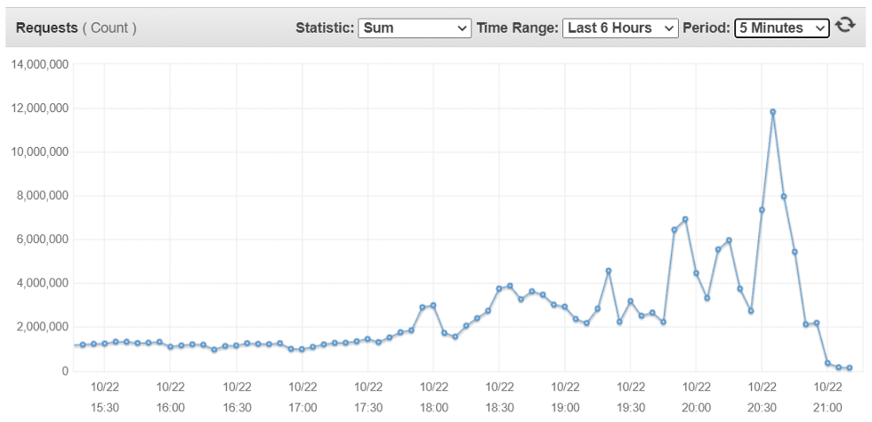The width and height of the screenshot is (872, 422).
Task: Click the ( Count ) unit text
Action: [x=109, y=28]
